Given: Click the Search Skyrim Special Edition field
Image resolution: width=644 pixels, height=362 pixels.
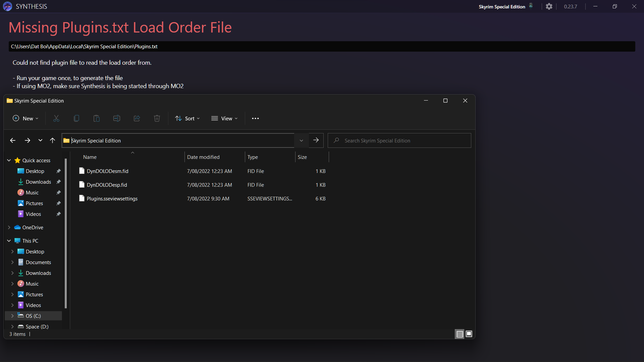Looking at the screenshot, I should pos(399,140).
